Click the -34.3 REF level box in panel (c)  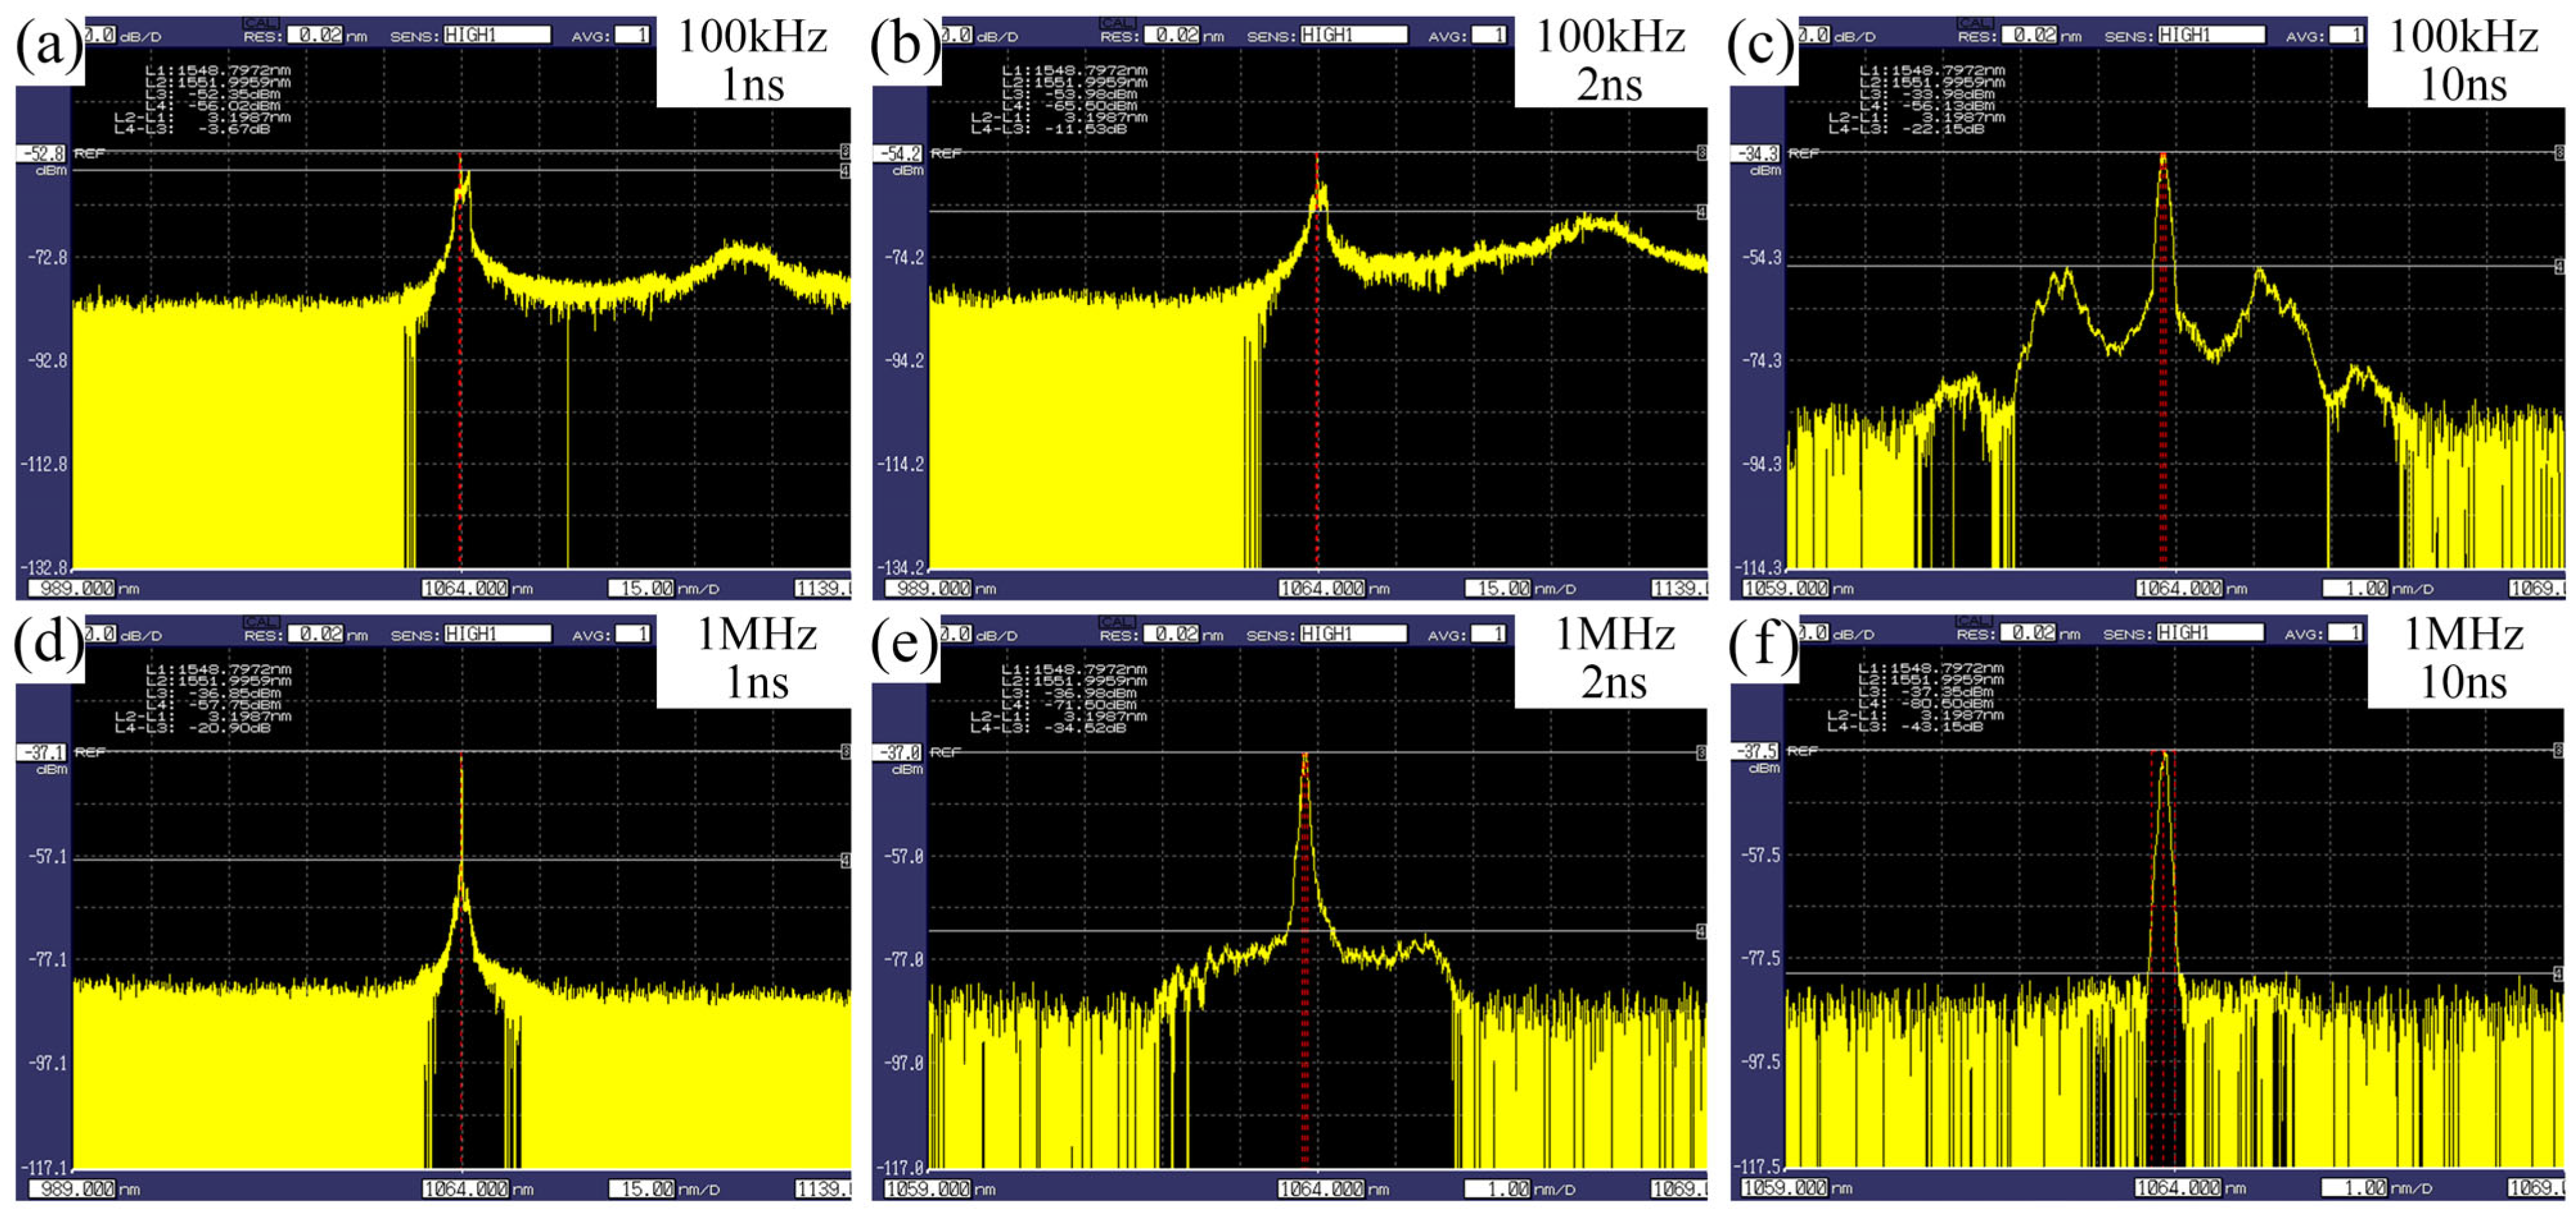[1756, 153]
